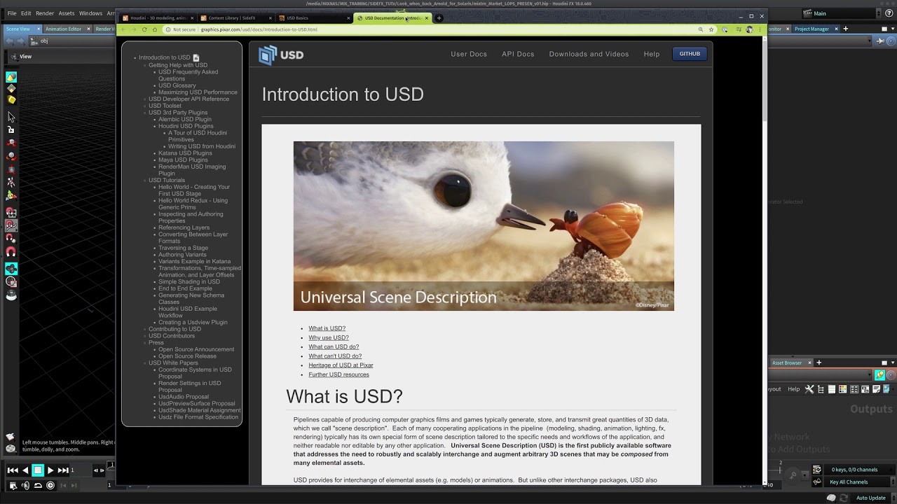Open Help menu in Houdini network pane

click(x=793, y=389)
